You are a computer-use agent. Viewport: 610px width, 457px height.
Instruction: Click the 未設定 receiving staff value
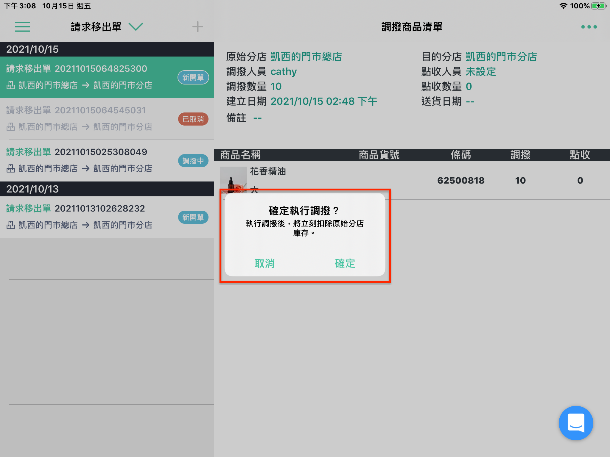(481, 71)
